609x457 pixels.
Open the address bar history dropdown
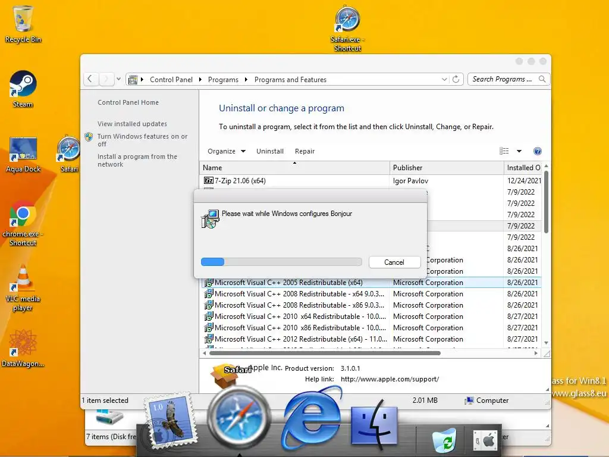(x=444, y=79)
